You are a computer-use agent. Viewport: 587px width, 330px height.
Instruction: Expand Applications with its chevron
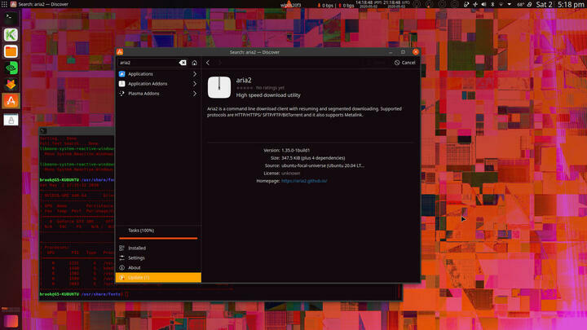195,74
